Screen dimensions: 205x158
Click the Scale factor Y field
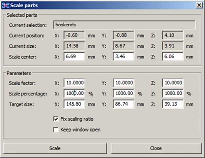123,83
